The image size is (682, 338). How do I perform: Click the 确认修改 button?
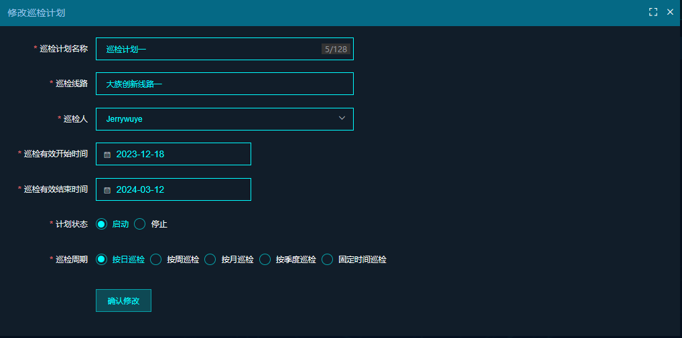pos(123,301)
